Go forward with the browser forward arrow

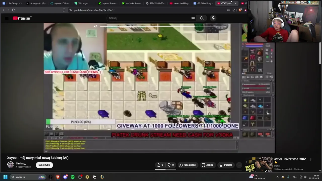pyautogui.click(x=9, y=10)
